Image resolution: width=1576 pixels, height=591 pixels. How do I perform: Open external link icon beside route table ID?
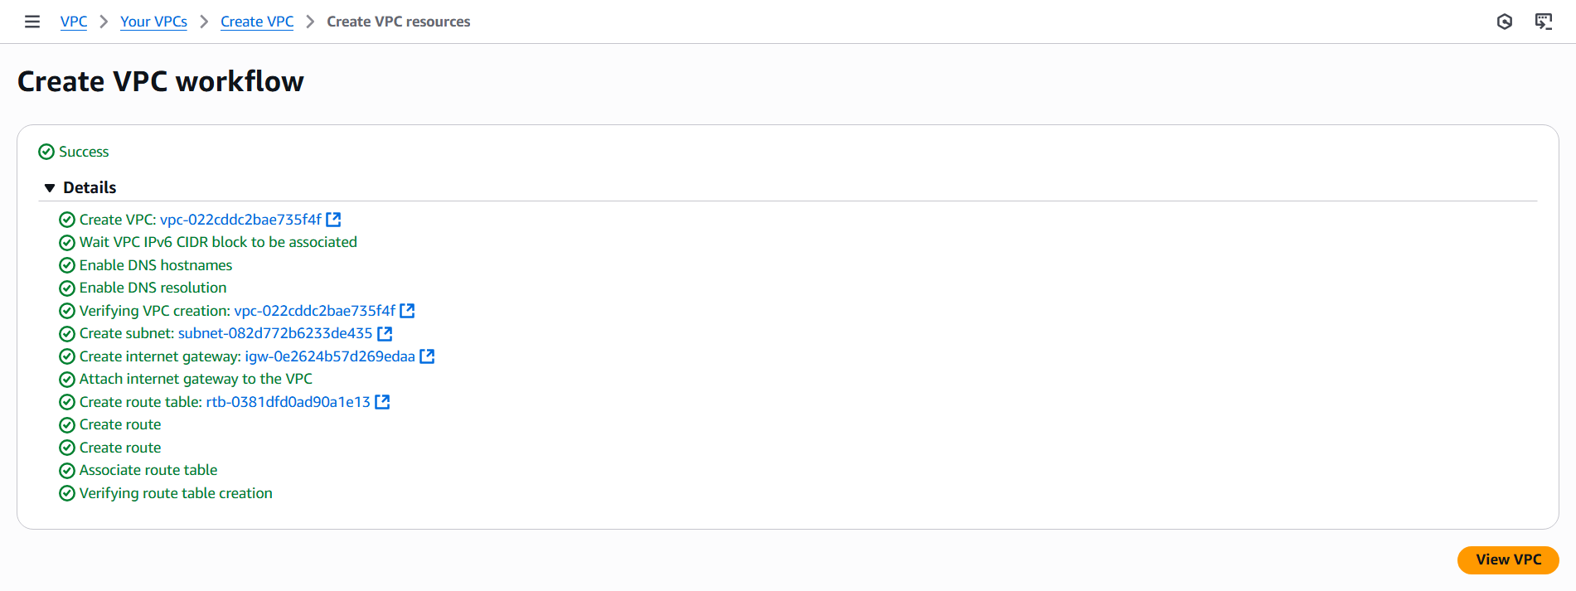[382, 402]
